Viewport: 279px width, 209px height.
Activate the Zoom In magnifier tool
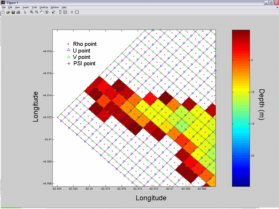(31, 12)
